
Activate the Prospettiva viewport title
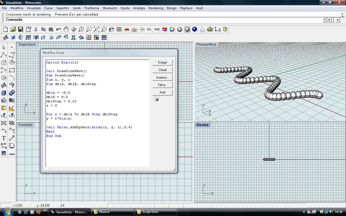(206, 44)
